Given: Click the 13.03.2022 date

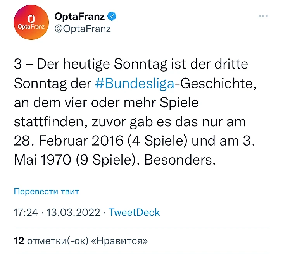Looking at the screenshot, I should (73, 212).
